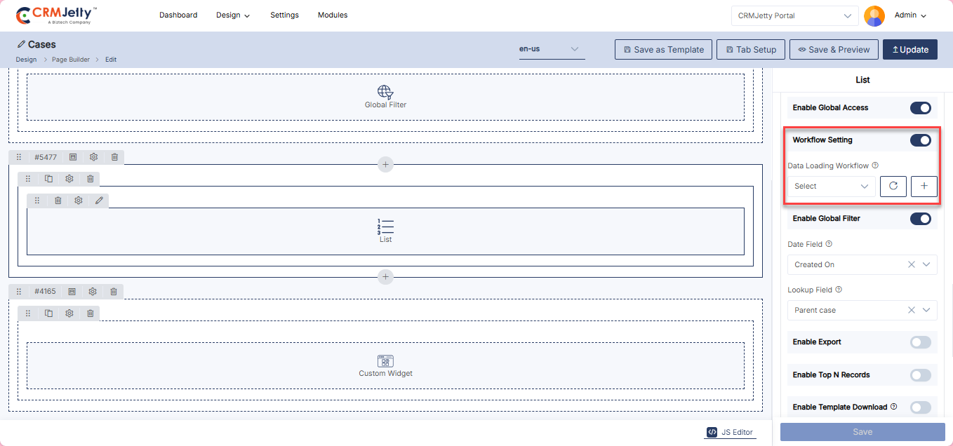Open the Design menu
The image size is (953, 446).
coord(233,15)
